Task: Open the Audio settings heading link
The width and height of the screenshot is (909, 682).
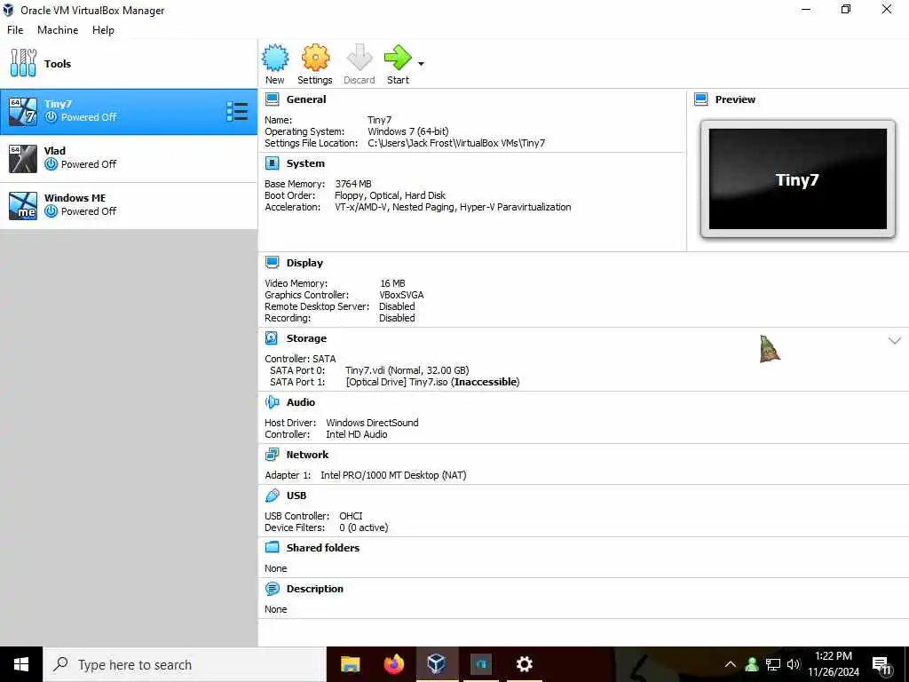Action: [300, 402]
